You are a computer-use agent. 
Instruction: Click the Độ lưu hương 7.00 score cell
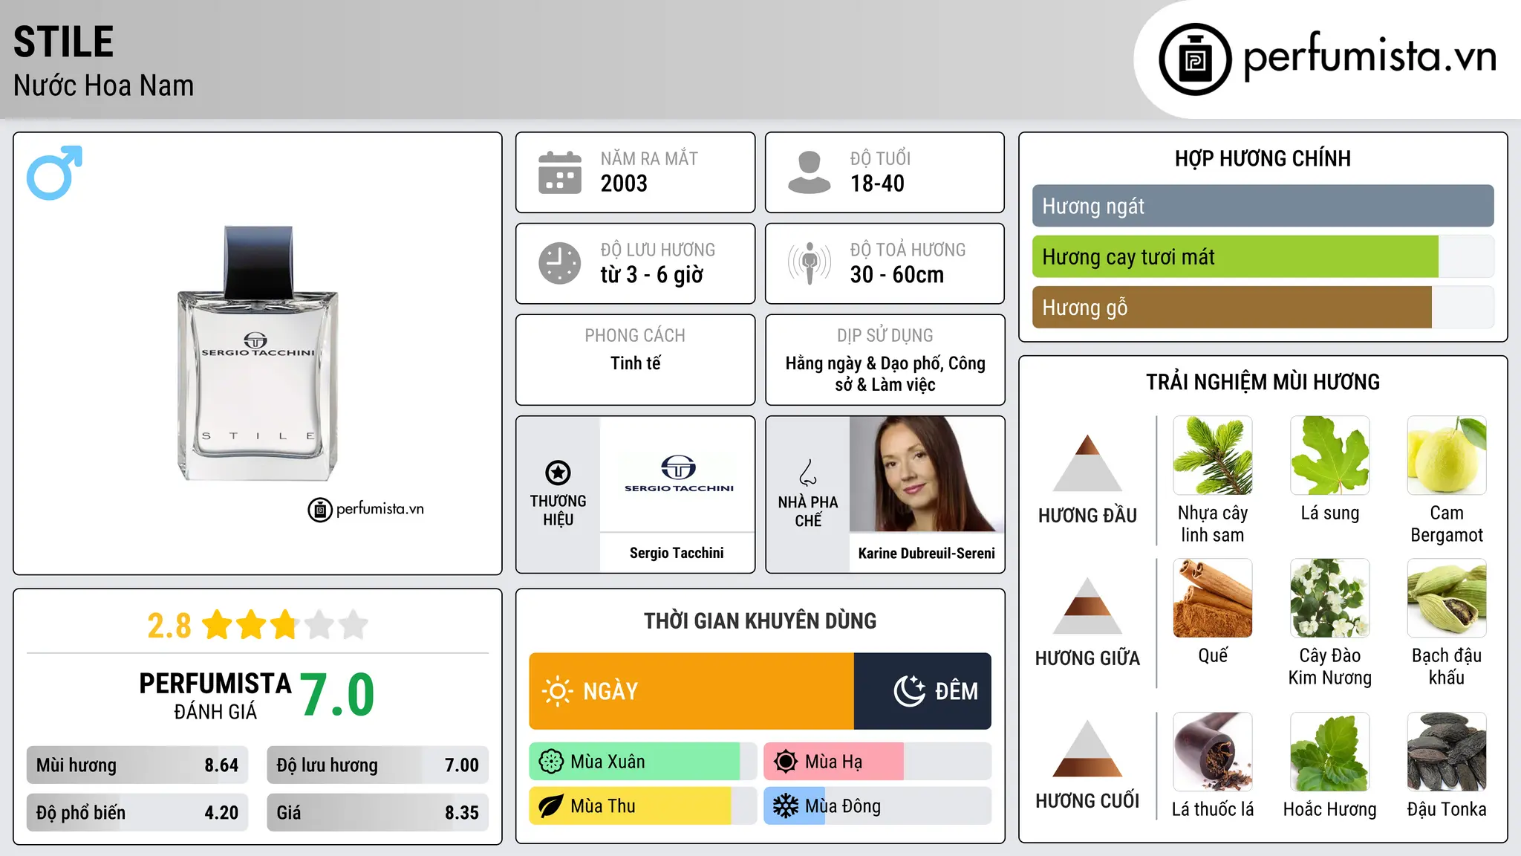(378, 765)
